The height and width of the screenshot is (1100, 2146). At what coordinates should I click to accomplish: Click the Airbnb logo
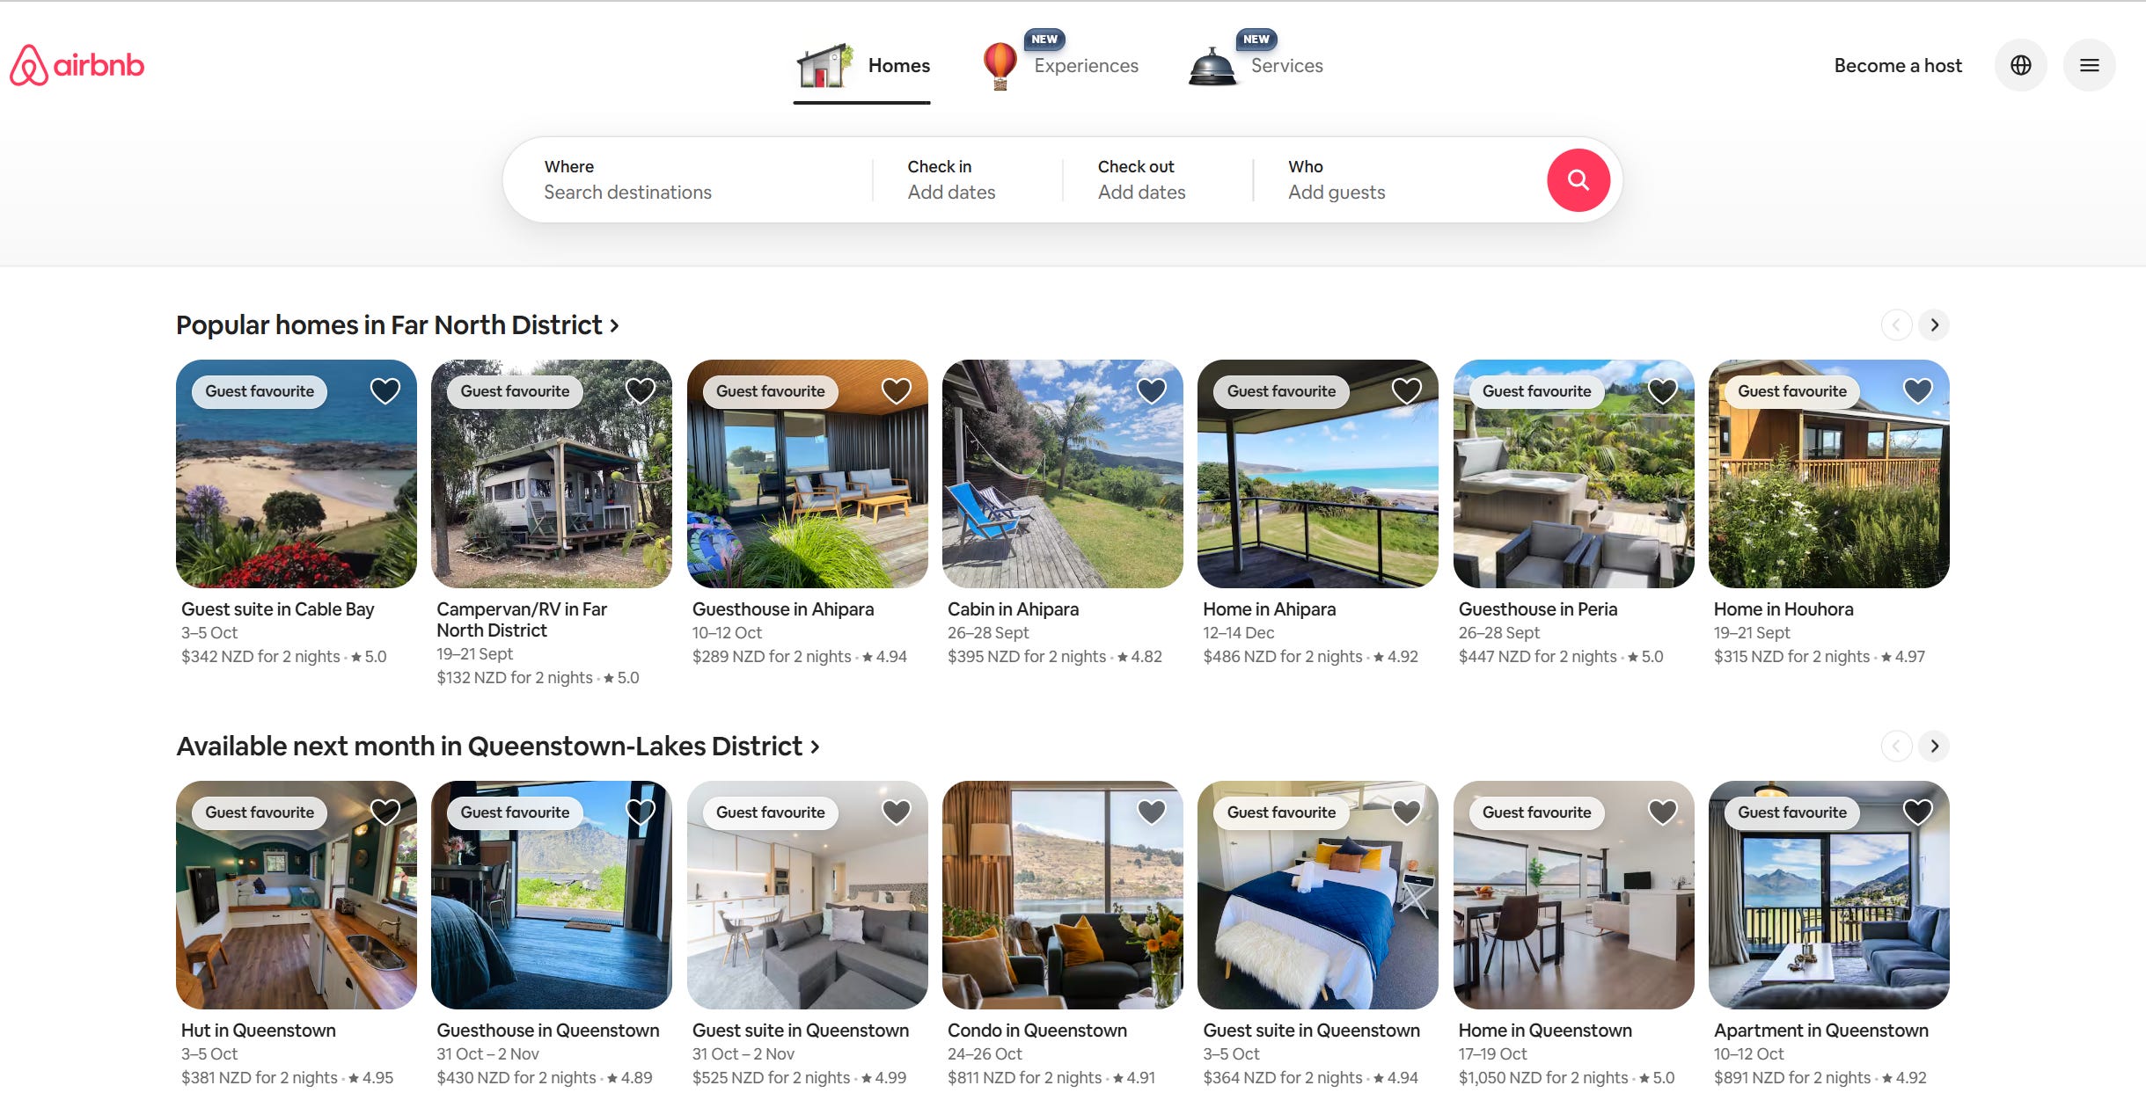77,65
